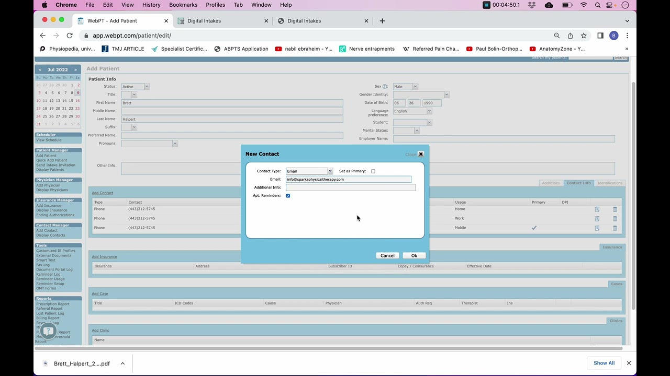Delete the Work phone contact row
This screenshot has width=670, height=376.
coord(615,219)
